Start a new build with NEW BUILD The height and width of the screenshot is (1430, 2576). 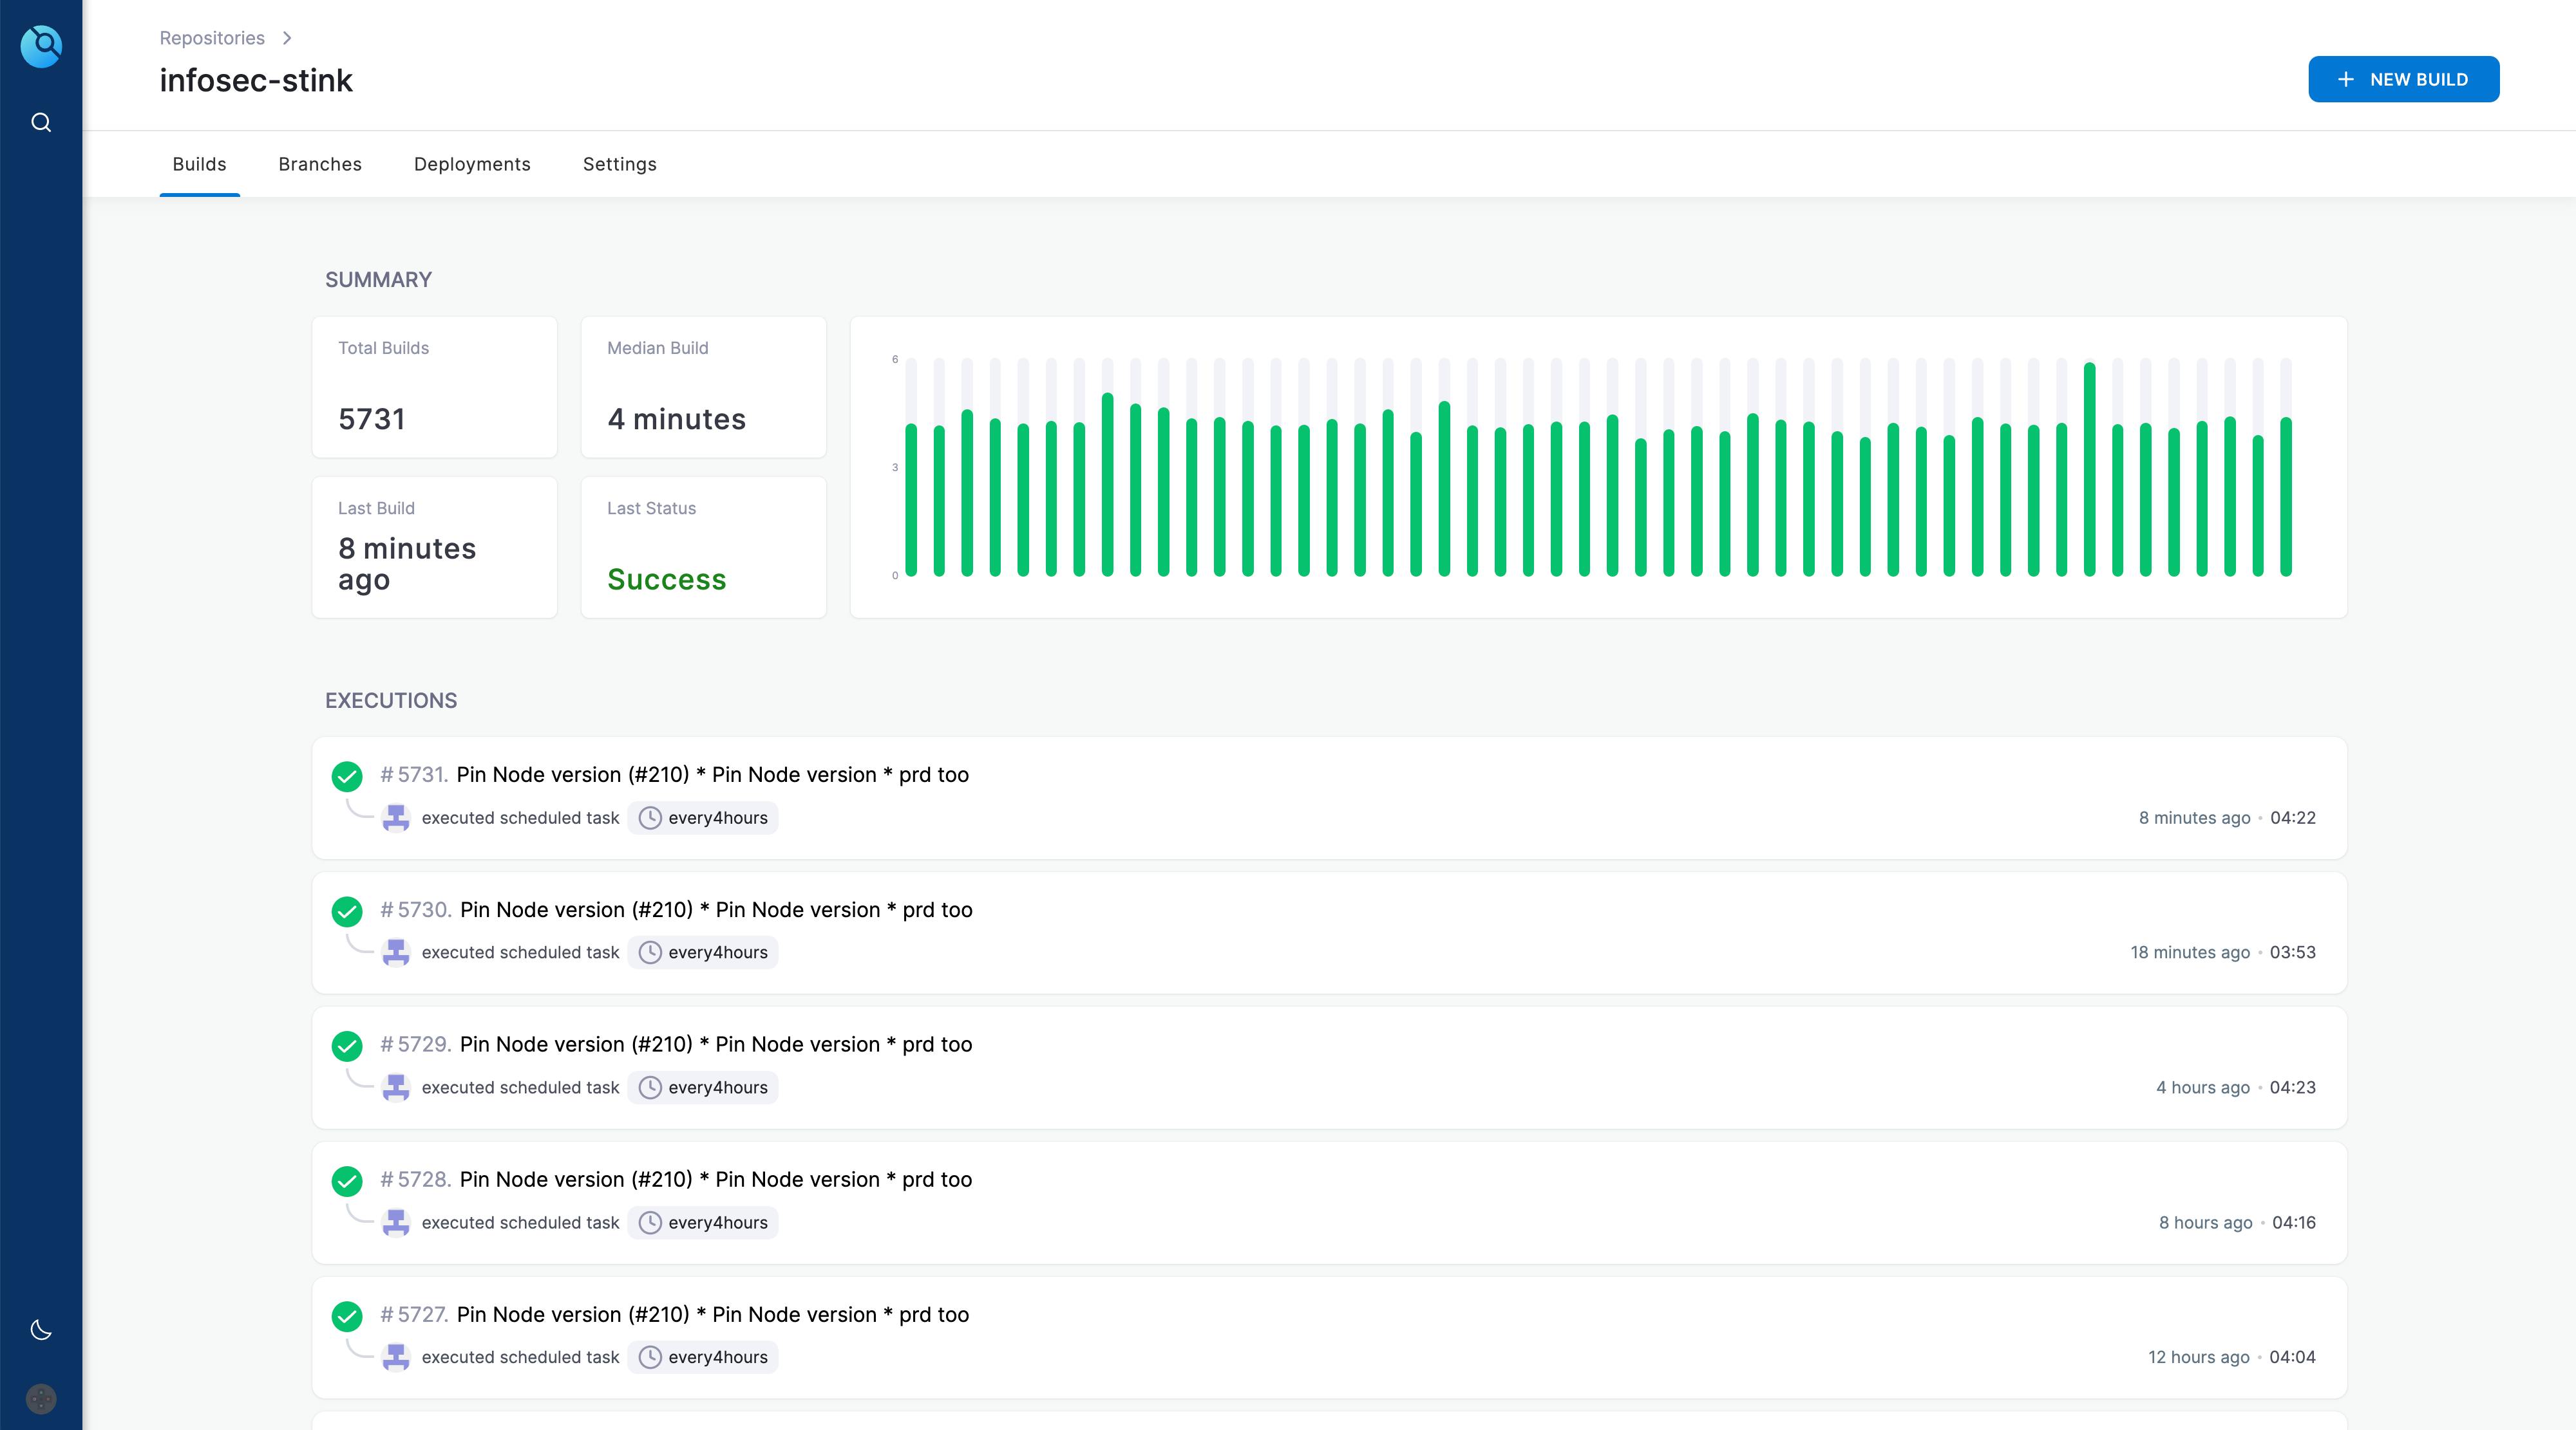[2403, 79]
